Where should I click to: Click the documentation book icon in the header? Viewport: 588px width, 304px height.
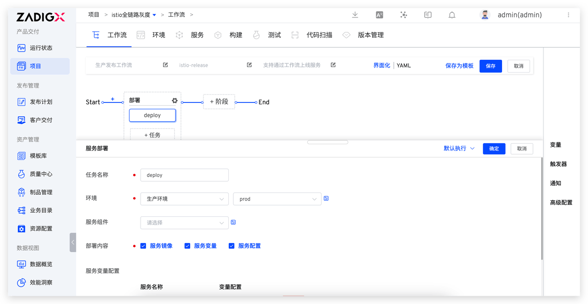(427, 15)
